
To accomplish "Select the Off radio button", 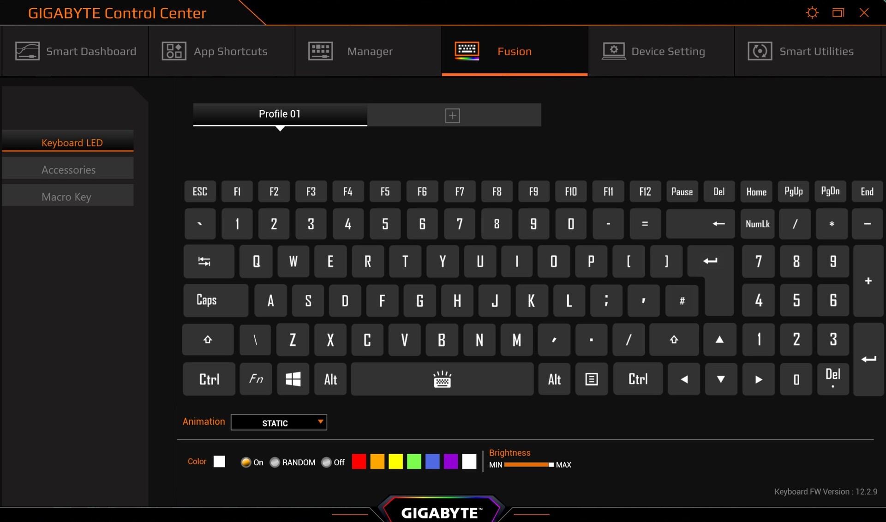I will point(327,462).
